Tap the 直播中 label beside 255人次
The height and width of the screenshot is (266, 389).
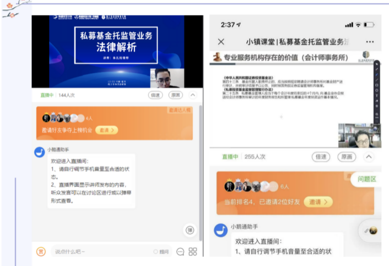click(x=230, y=157)
